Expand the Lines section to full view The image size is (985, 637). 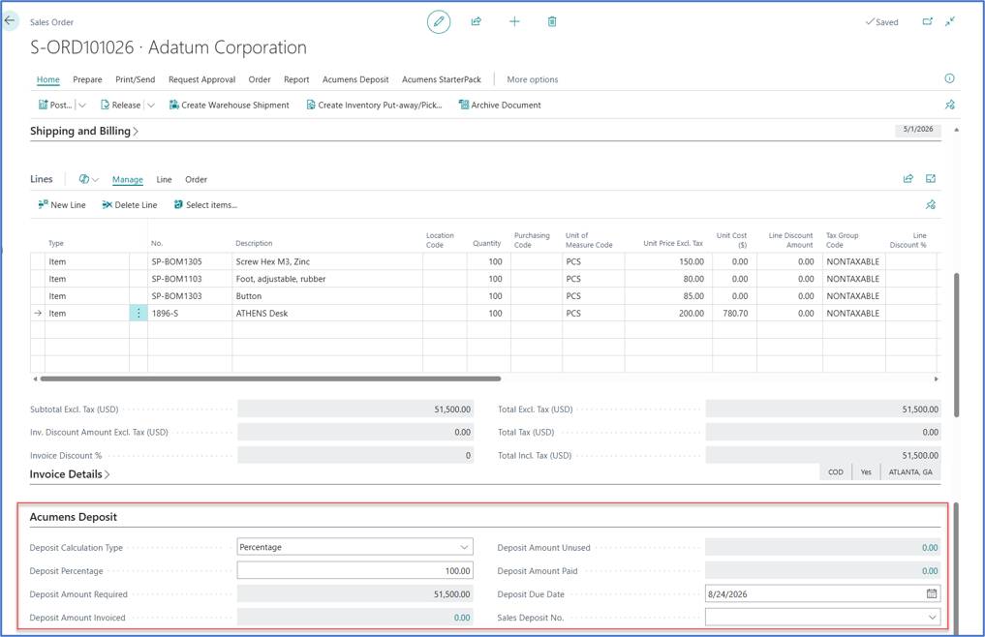pyautogui.click(x=931, y=179)
